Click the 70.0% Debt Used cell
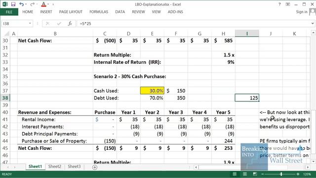This screenshot has width=316, height=178. click(x=153, y=98)
